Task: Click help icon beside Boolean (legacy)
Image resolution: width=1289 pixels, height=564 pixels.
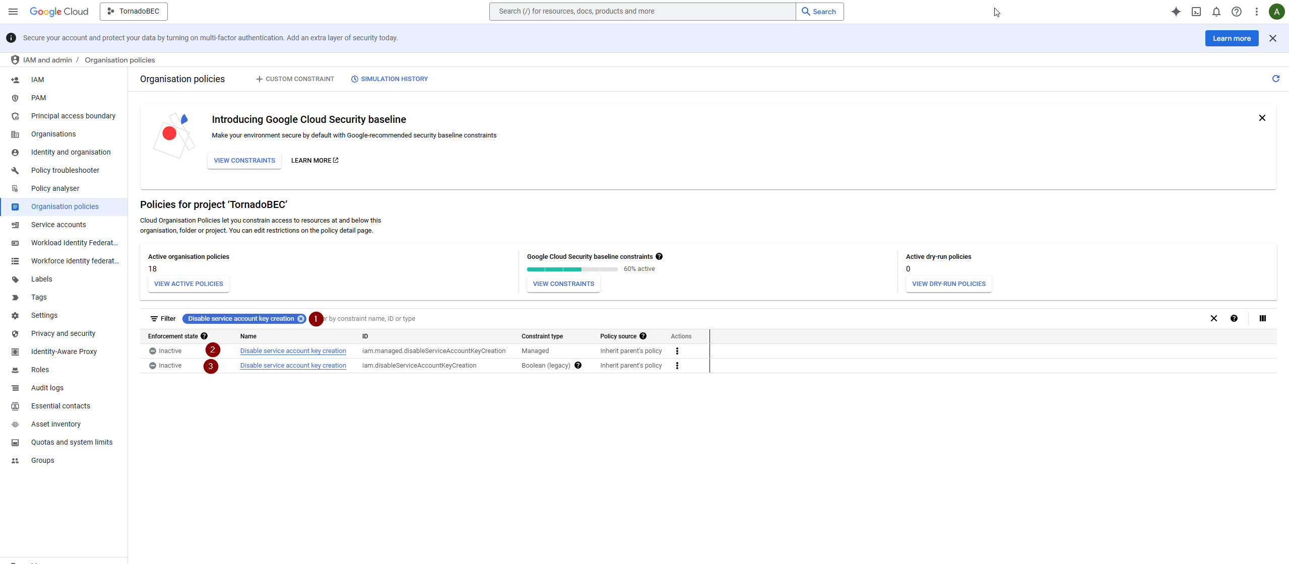Action: [578, 366]
